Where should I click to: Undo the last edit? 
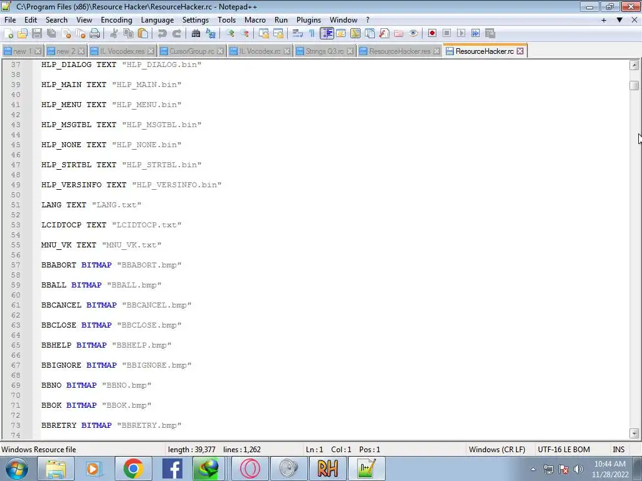click(x=162, y=34)
